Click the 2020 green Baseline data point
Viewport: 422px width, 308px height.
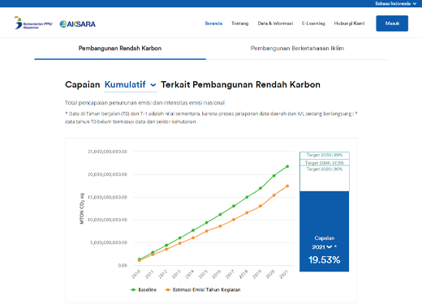pos(274,176)
